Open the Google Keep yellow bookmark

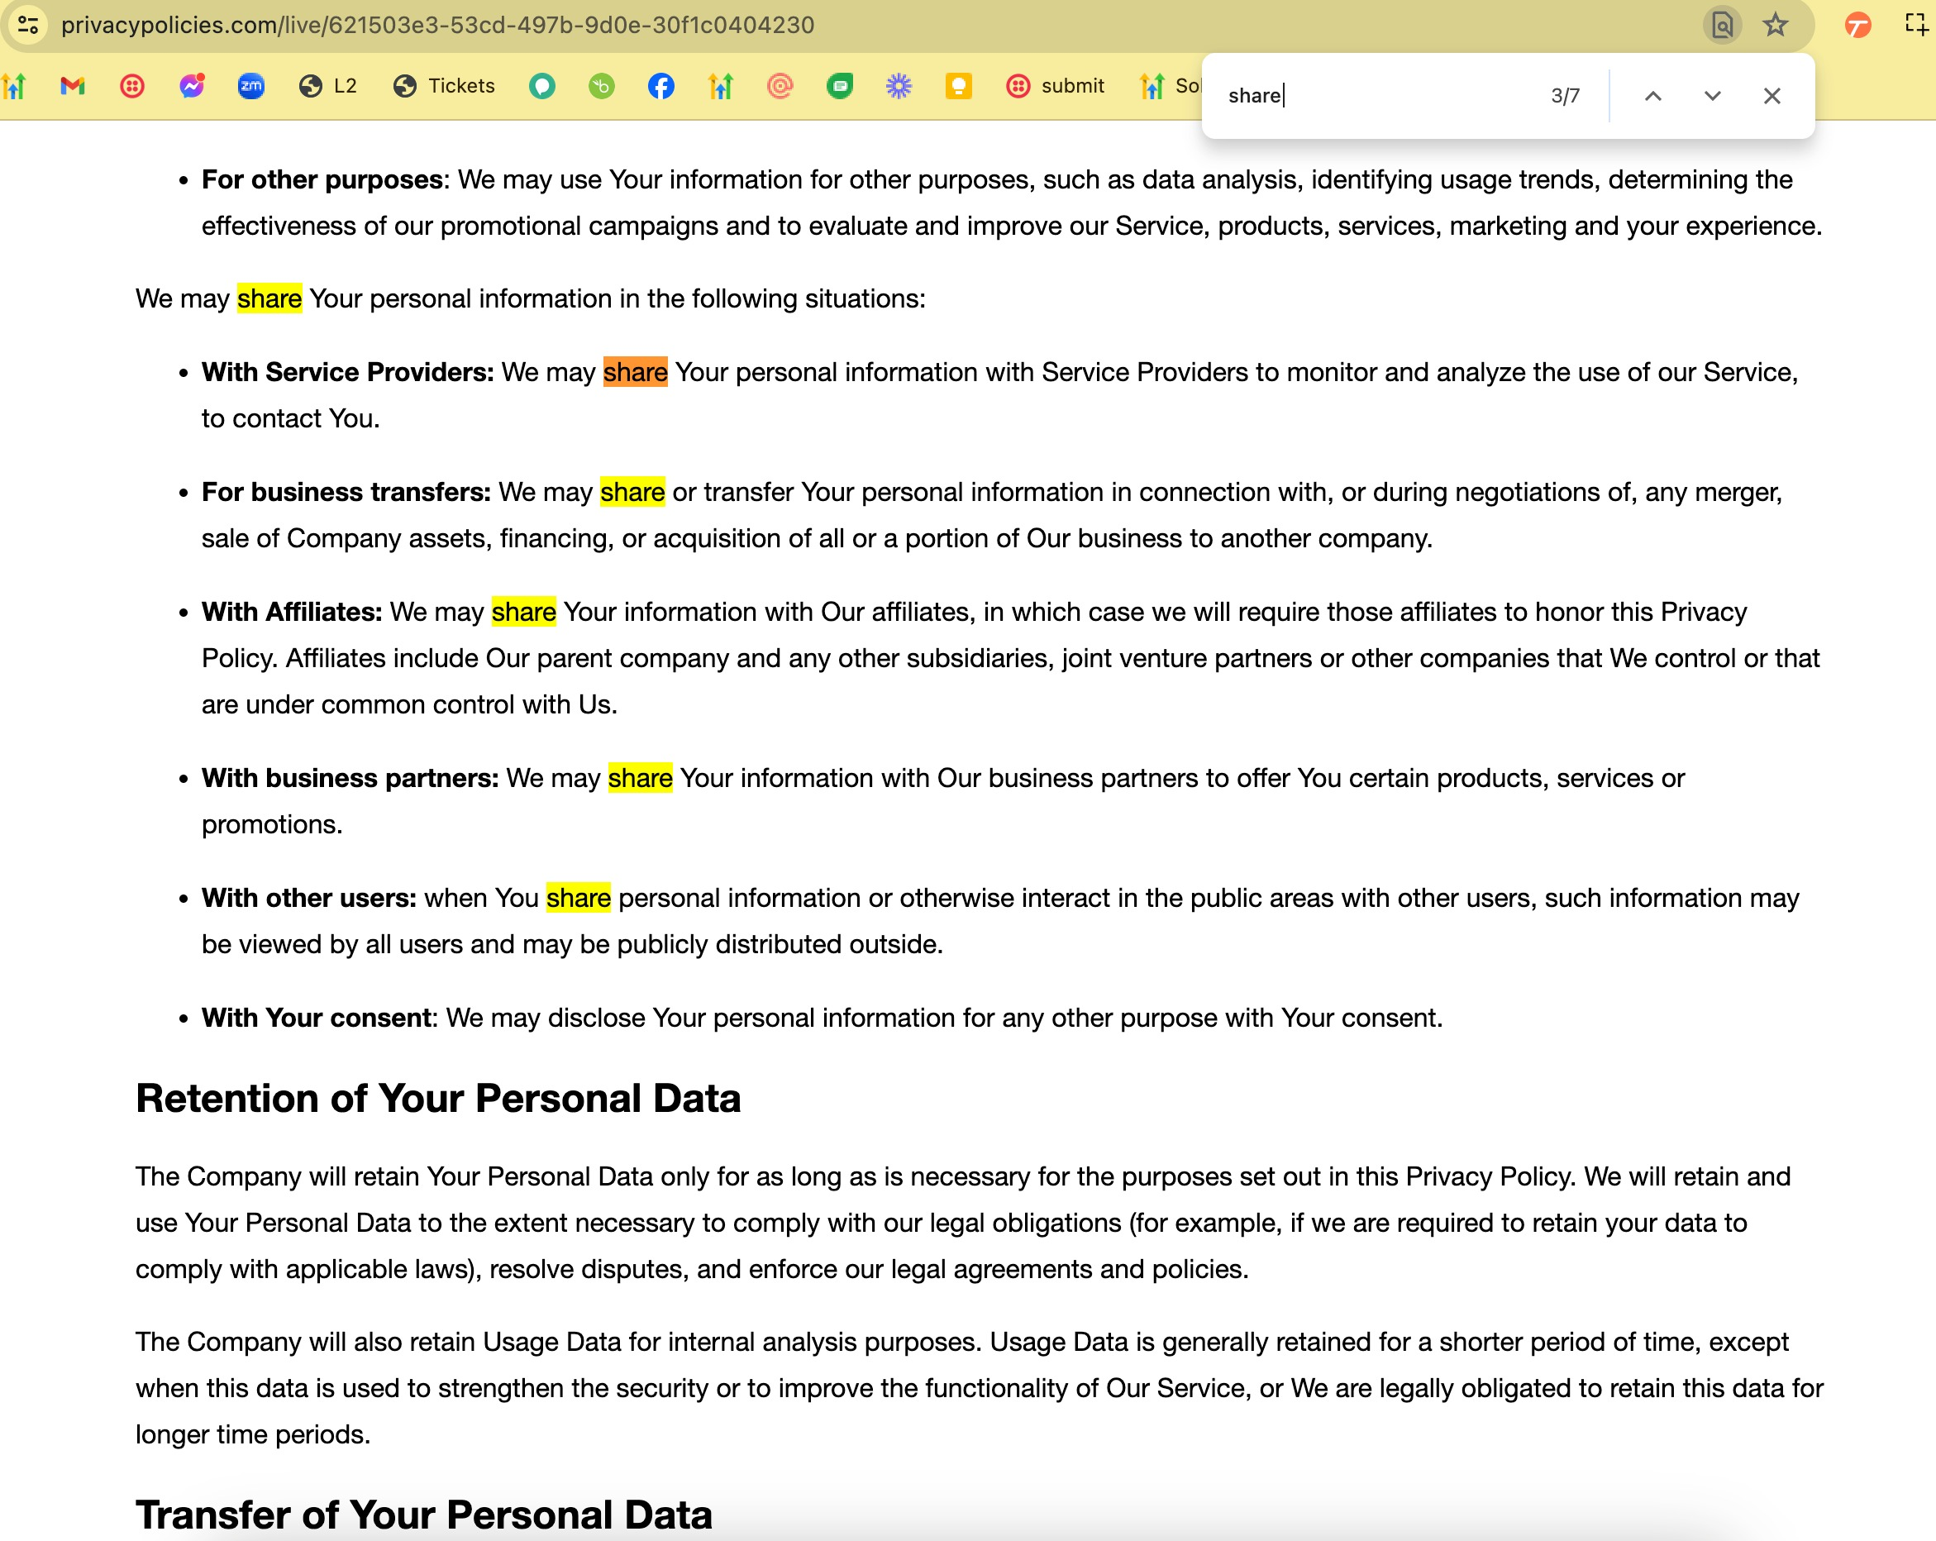click(958, 86)
